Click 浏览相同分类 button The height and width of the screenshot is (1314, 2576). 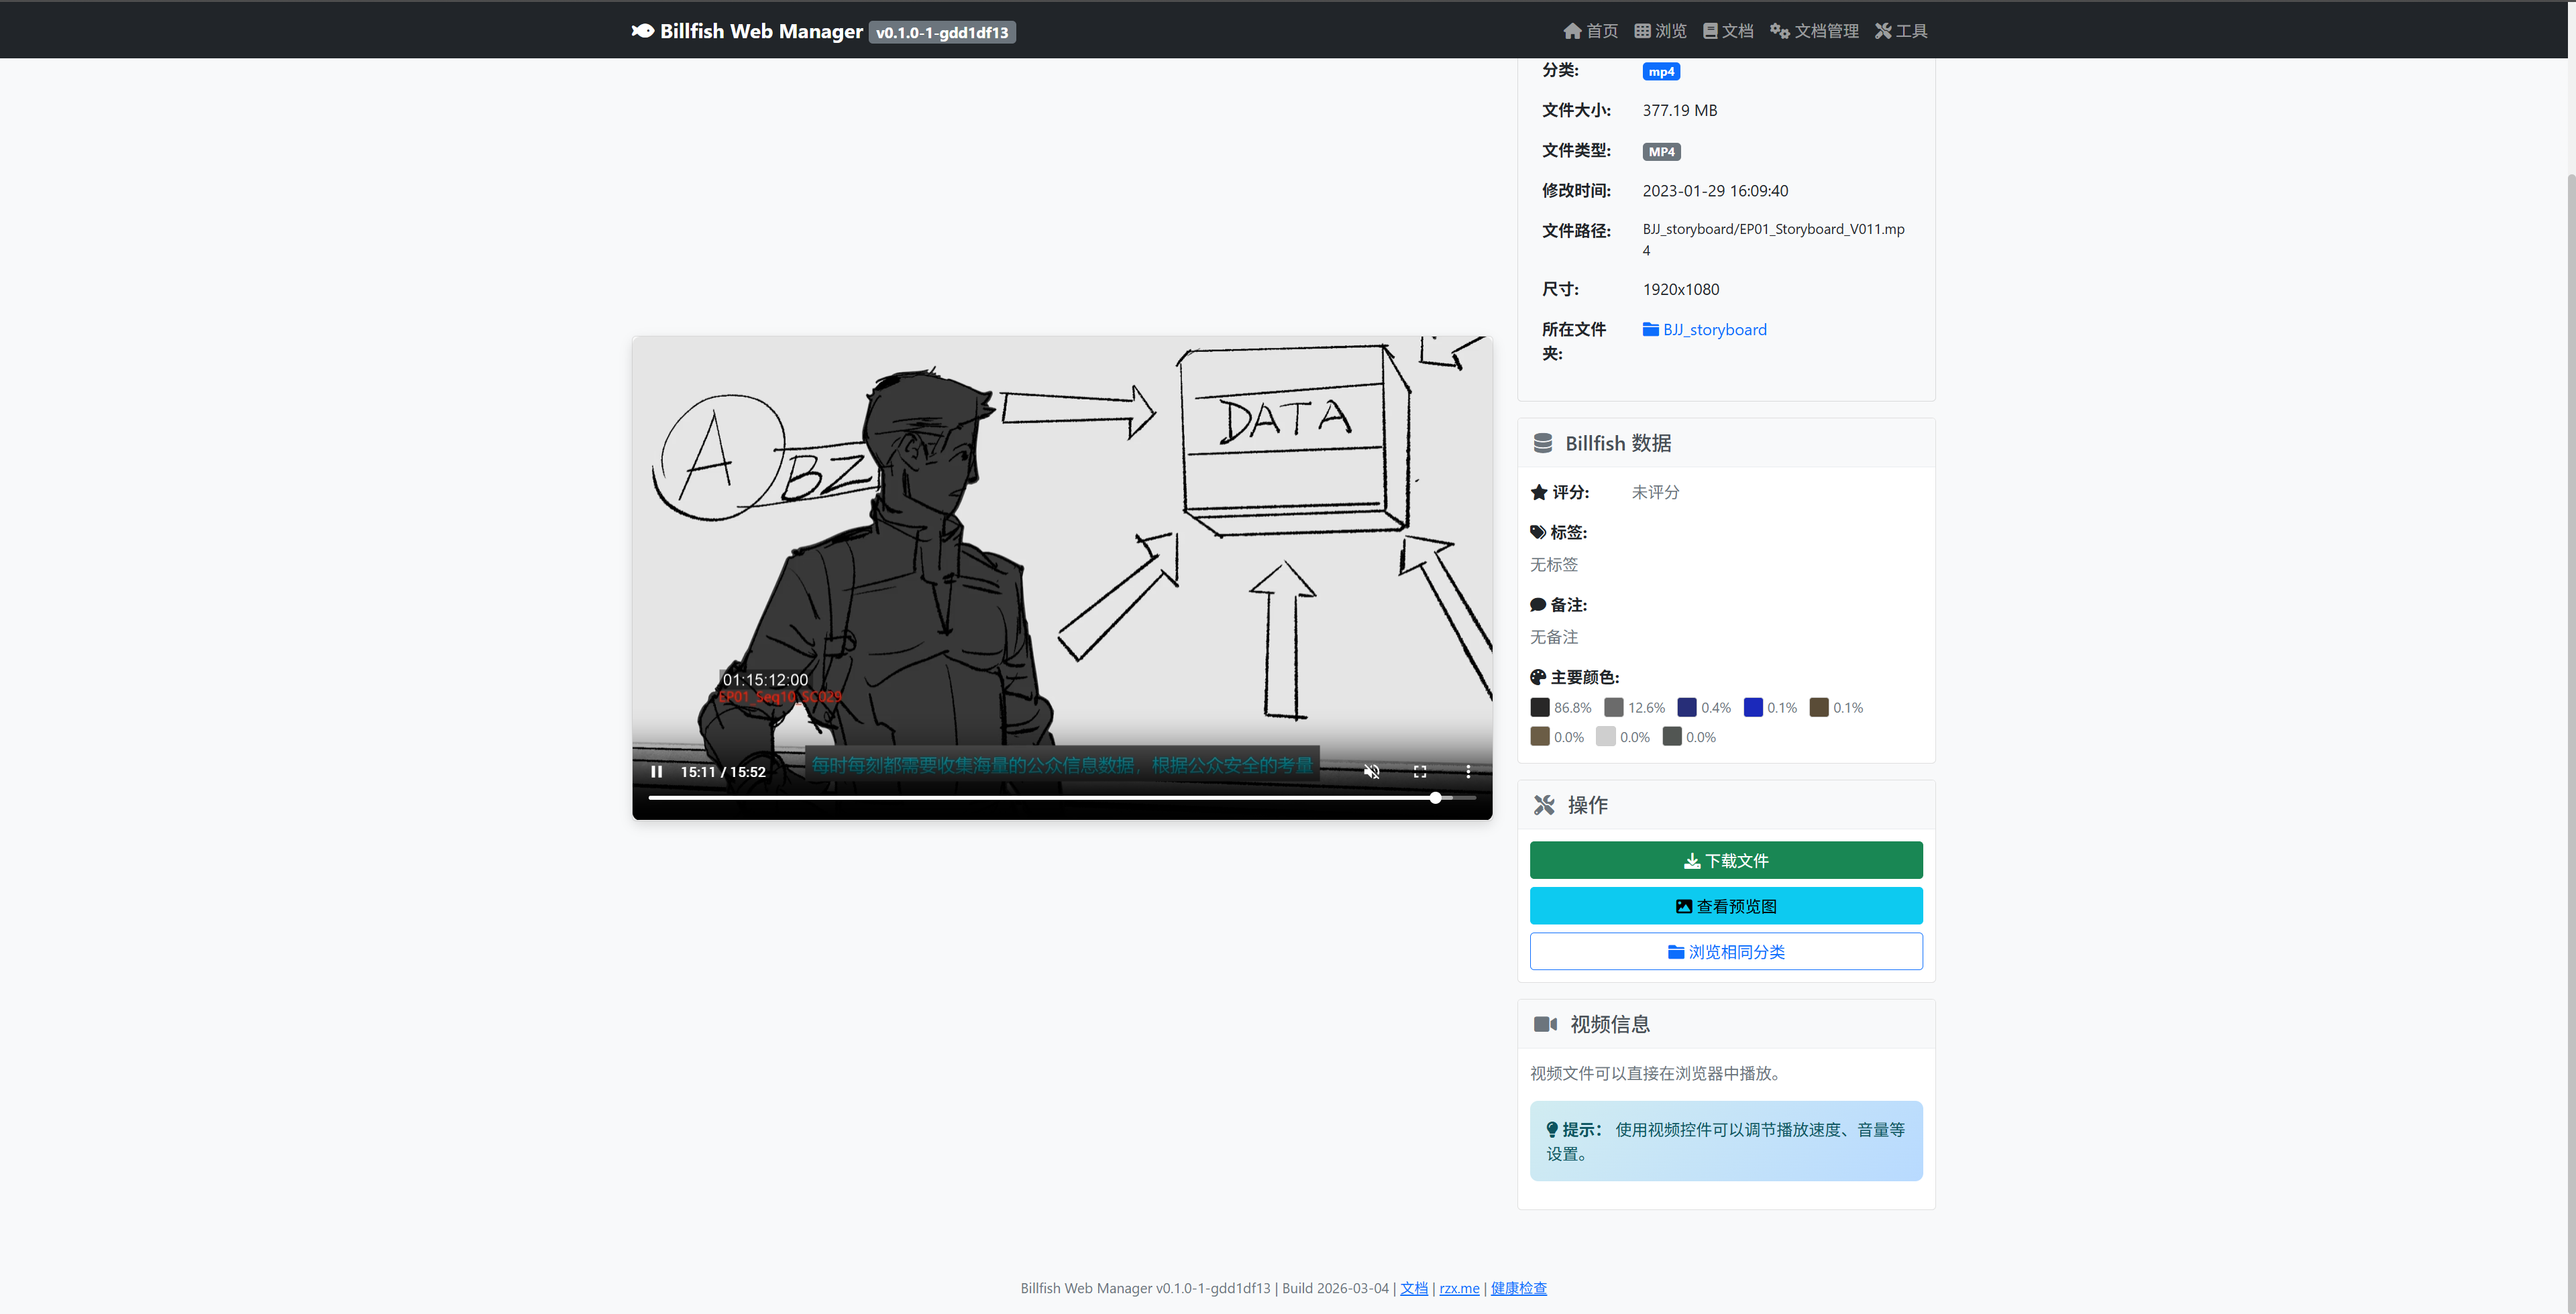point(1725,951)
